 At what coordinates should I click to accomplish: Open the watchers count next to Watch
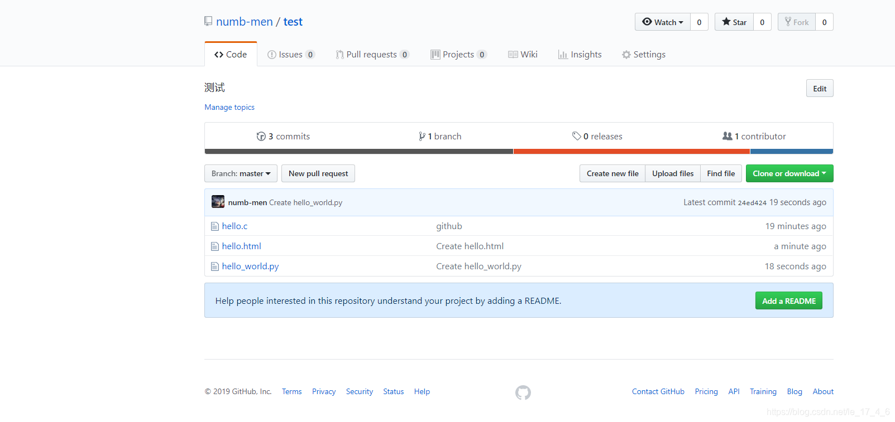[699, 22]
